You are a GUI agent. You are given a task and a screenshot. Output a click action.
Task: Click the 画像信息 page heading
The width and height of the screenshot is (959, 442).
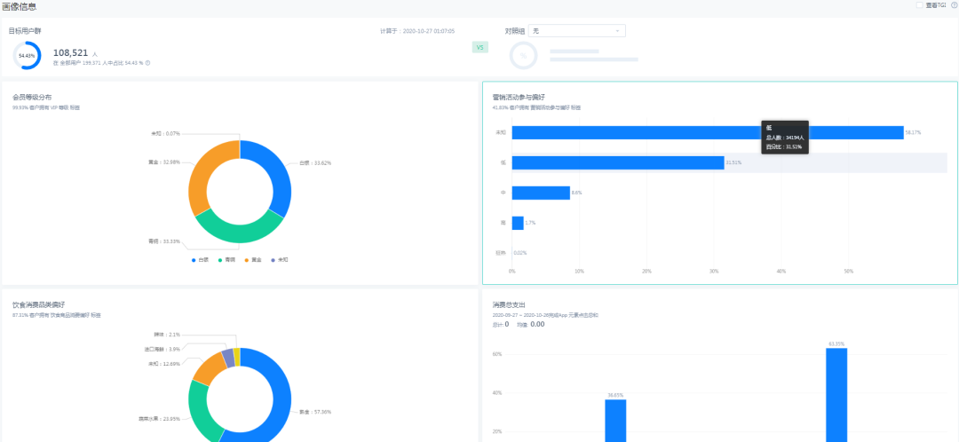coord(19,6)
